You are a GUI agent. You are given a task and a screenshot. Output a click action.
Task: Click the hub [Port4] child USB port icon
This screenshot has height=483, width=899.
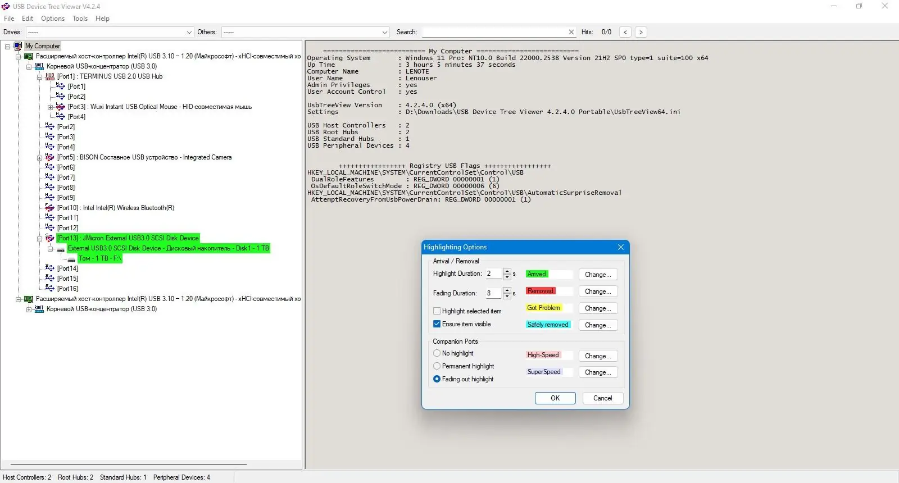pyautogui.click(x=61, y=117)
